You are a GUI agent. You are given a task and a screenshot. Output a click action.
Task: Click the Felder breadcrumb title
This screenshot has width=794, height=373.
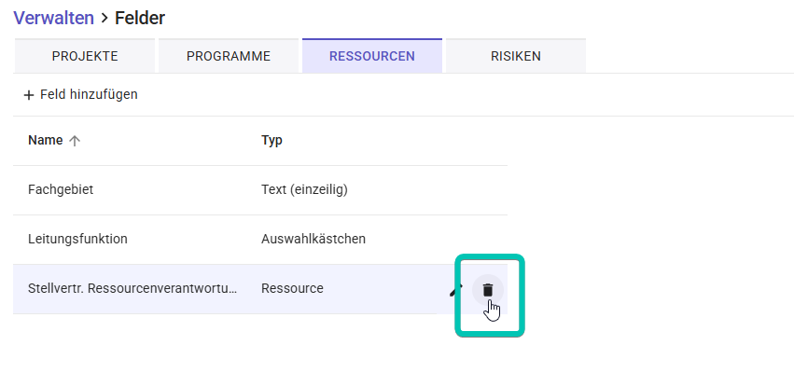tap(140, 19)
